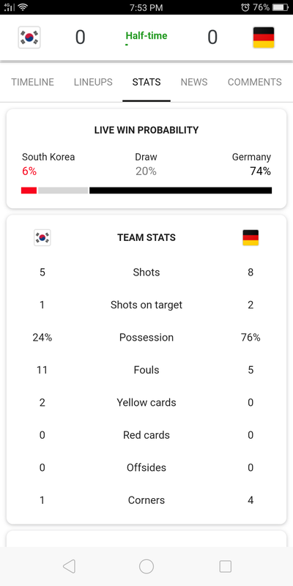Tap the Possession stat row label
The height and width of the screenshot is (586, 293).
click(146, 338)
